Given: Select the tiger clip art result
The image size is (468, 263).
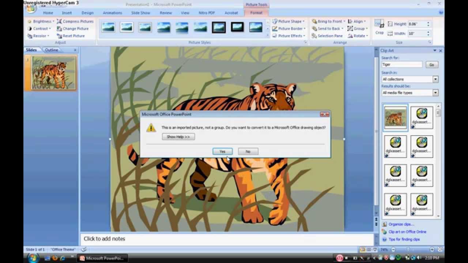Looking at the screenshot, I should [395, 117].
